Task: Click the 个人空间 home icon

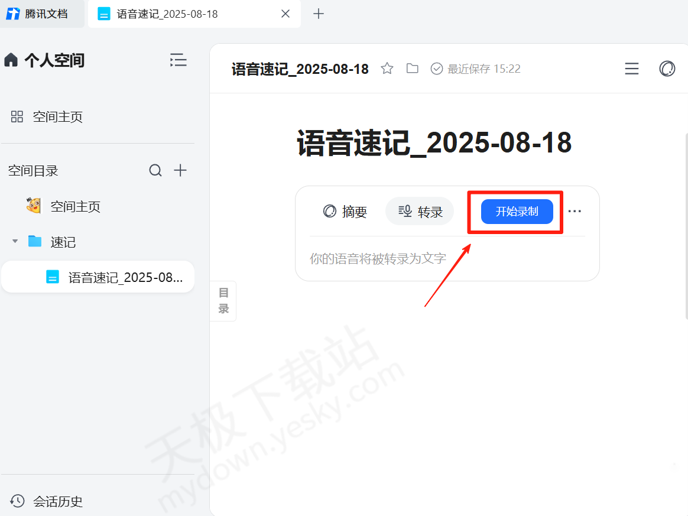Action: point(11,60)
